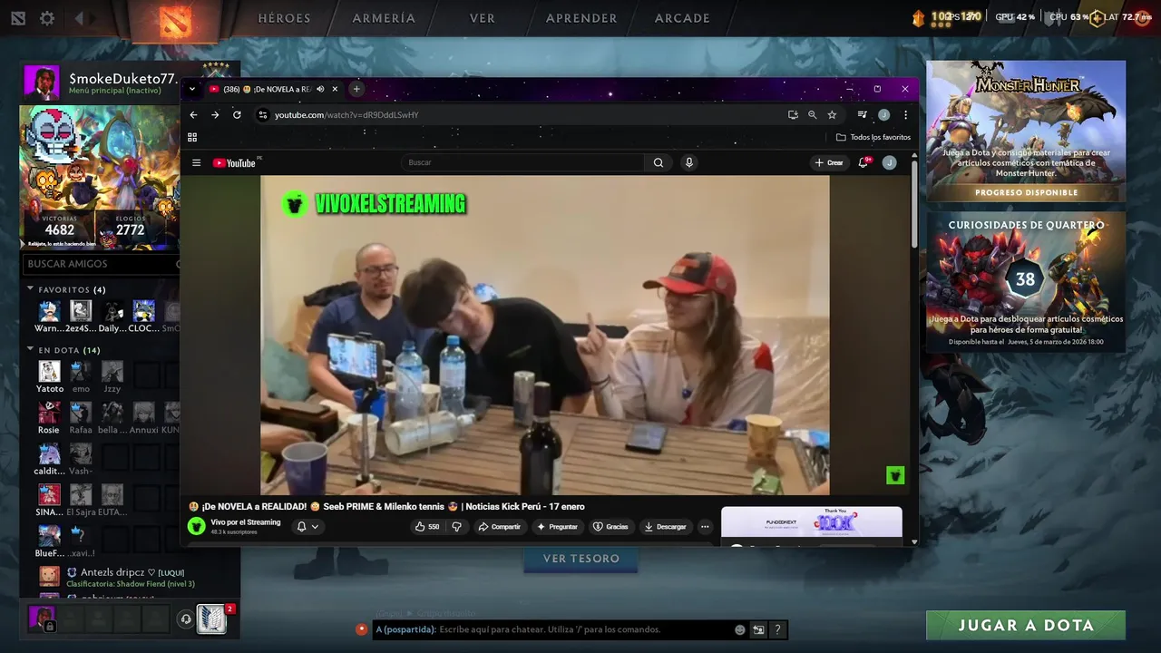Click the Compartir share button
This screenshot has height=653, width=1161.
[x=500, y=527]
